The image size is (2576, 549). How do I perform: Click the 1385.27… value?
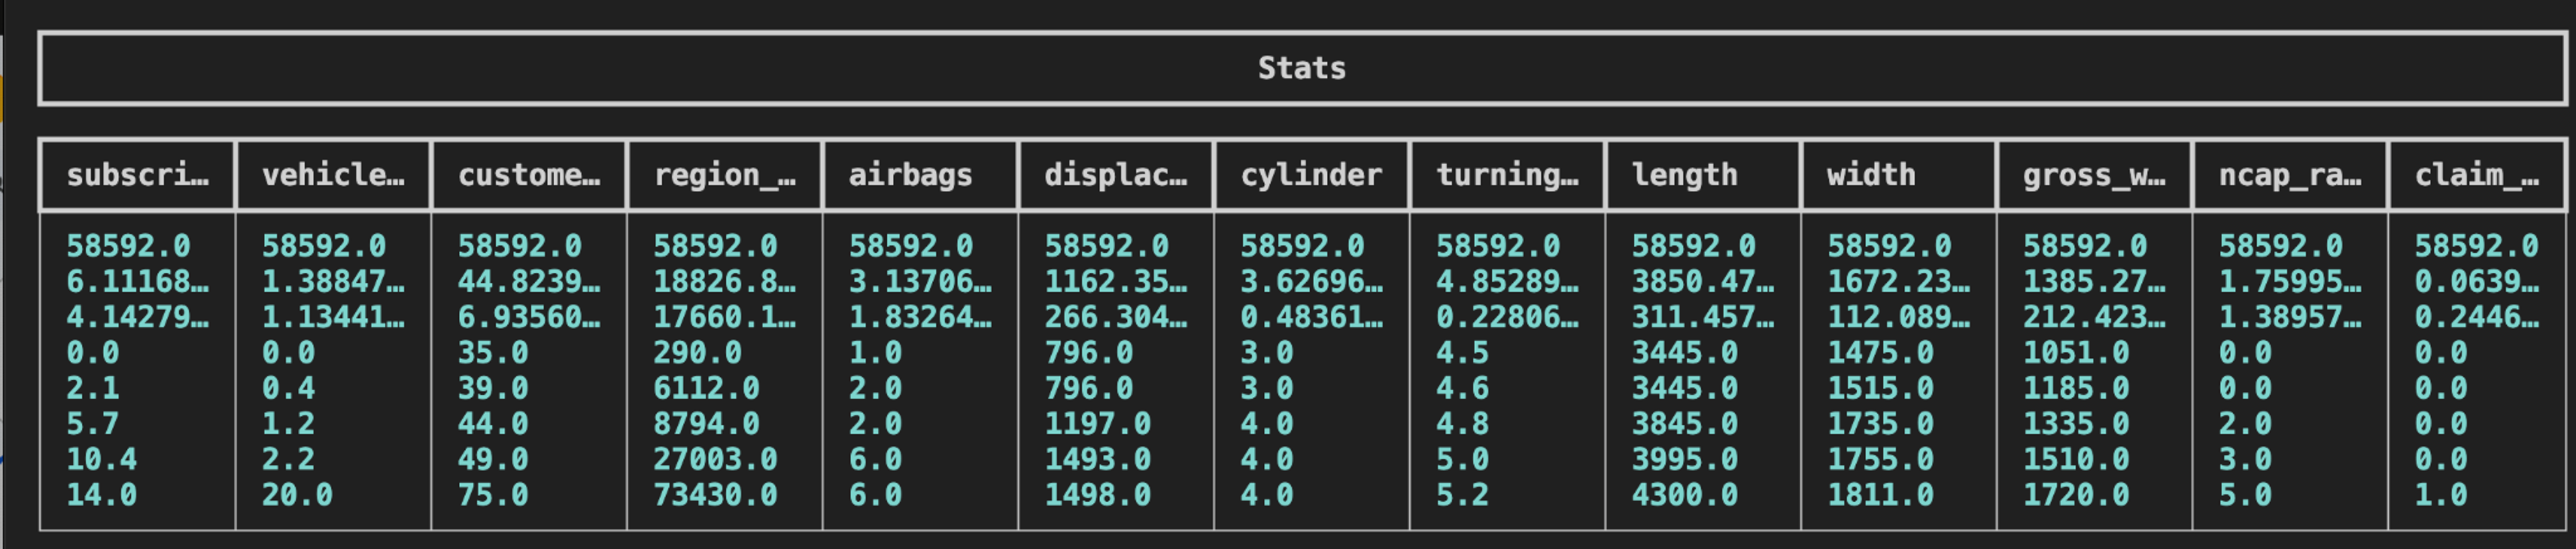pos(2094,282)
